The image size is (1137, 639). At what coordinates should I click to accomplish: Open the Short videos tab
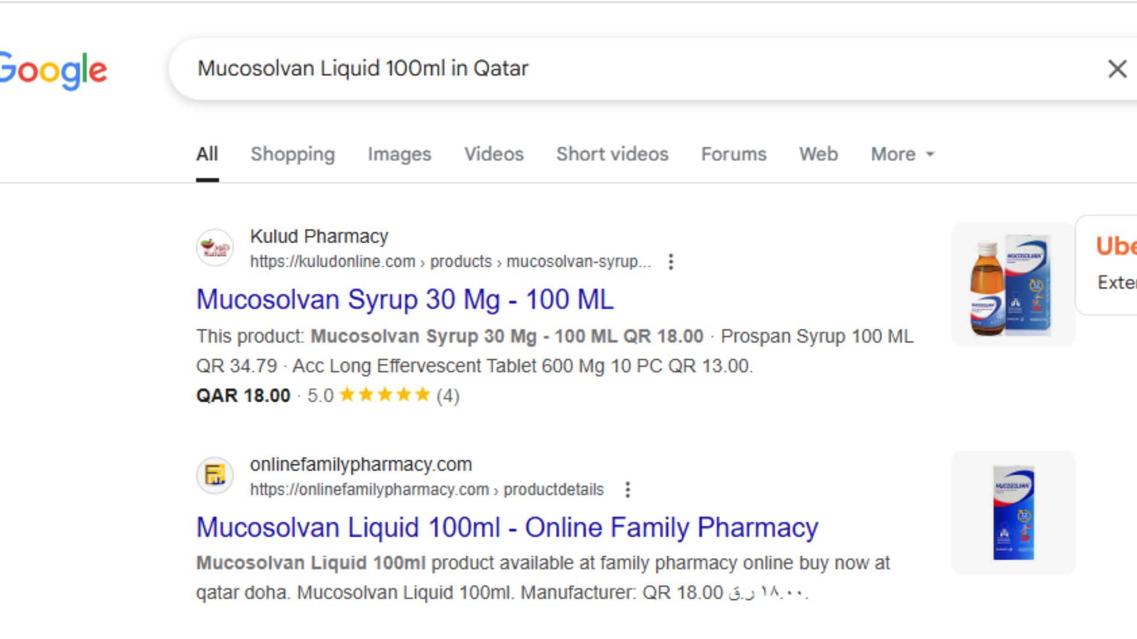tap(612, 154)
